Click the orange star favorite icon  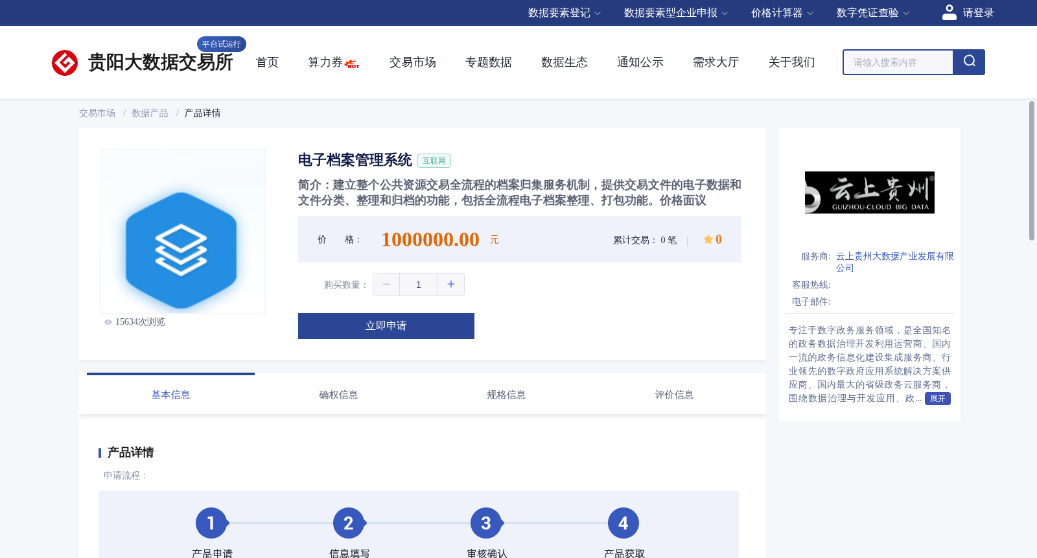pyautogui.click(x=708, y=240)
